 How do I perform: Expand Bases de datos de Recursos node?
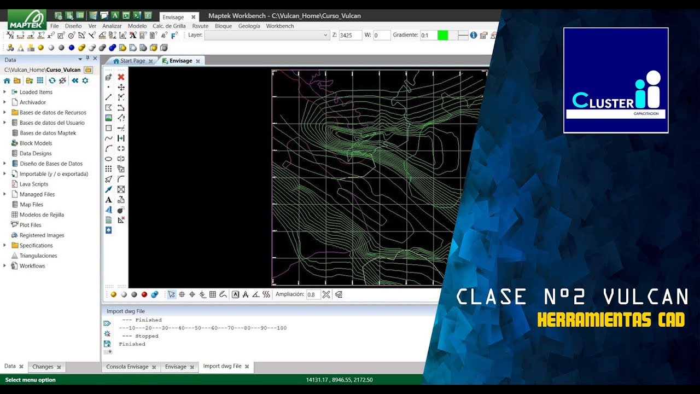tap(5, 112)
